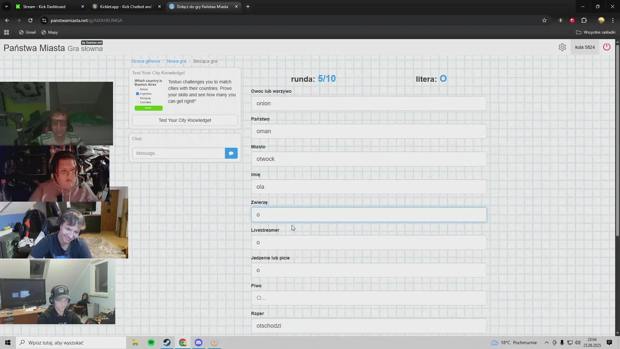Screen dimensions: 620x349
Task: Open Steam from taskbar
Action: click(167, 343)
